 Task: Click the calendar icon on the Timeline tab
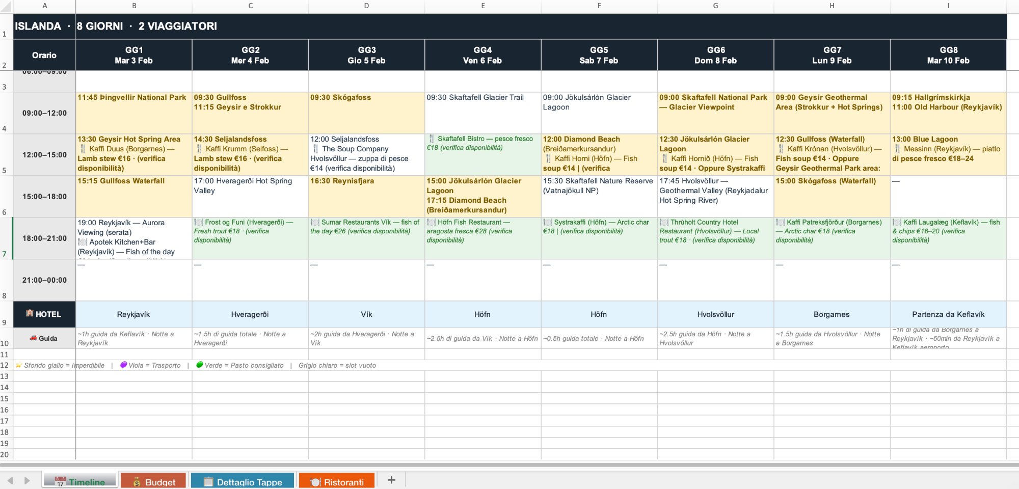(x=60, y=481)
